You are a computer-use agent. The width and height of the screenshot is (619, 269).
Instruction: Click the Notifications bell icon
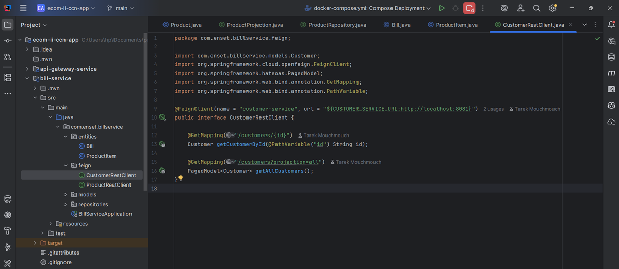click(611, 25)
